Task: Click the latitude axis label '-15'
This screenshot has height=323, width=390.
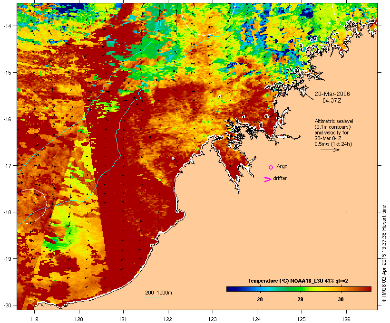Action: [7, 72]
